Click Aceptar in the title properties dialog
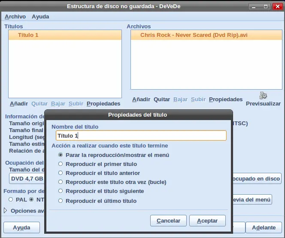This screenshot has height=238, width=285. coord(207,220)
